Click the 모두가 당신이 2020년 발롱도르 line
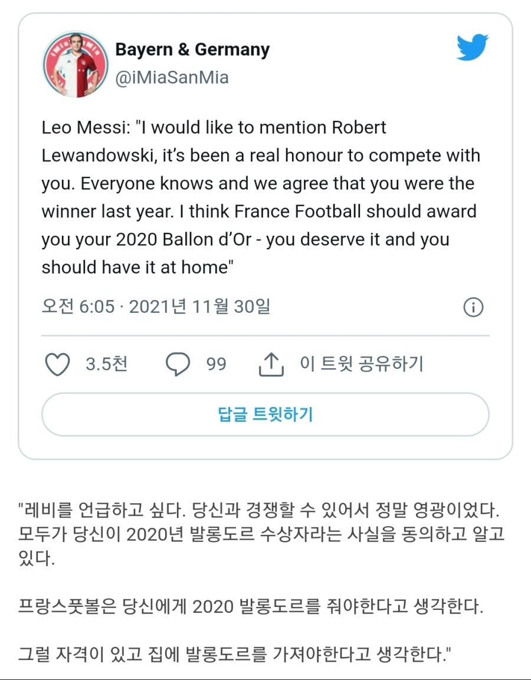 click(261, 534)
